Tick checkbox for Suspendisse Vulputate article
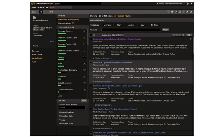Screen dimensions: 223x137 [x=91, y=39]
